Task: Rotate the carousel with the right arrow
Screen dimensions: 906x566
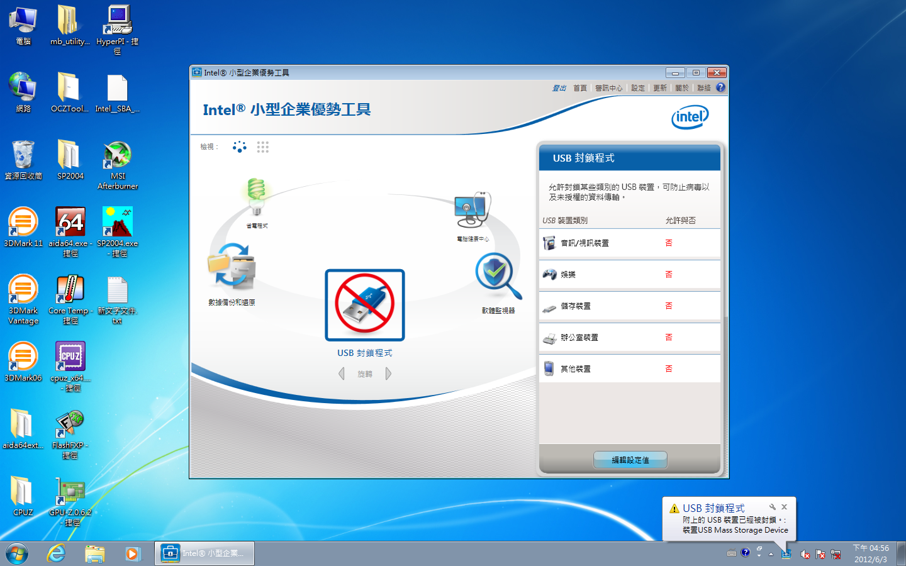Action: pyautogui.click(x=388, y=374)
